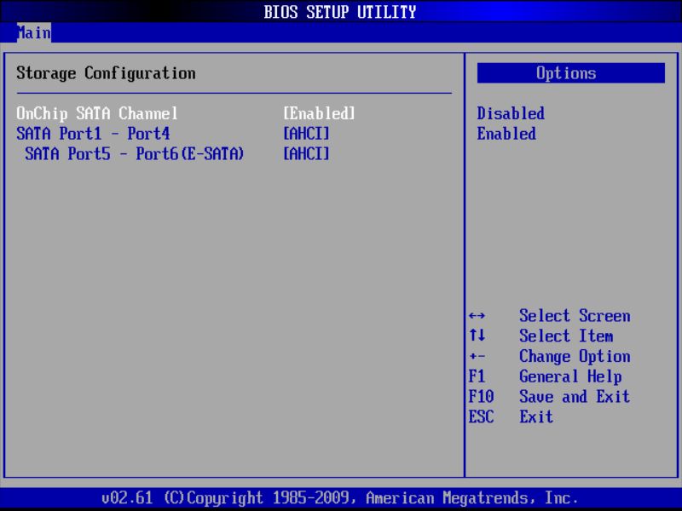Viewport: 682px width, 511px height.
Task: Click the BIOS SETUP UTILITY title bar
Action: (341, 12)
